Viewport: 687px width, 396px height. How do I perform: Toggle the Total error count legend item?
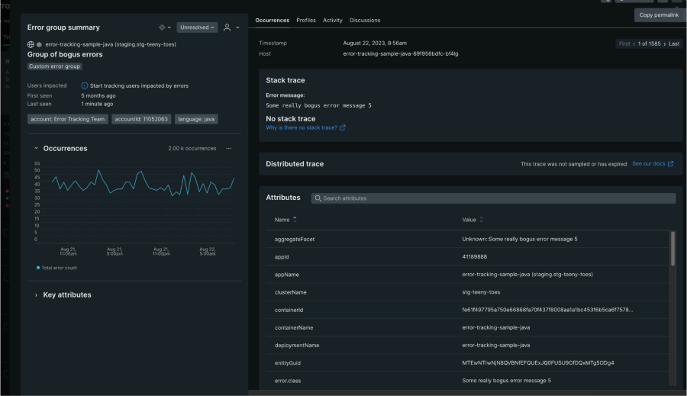(56, 268)
